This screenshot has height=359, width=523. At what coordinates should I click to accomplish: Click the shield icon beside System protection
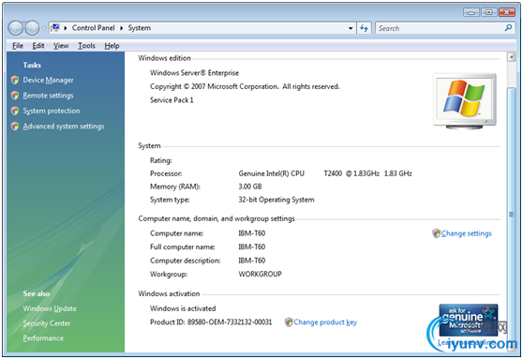click(15, 111)
